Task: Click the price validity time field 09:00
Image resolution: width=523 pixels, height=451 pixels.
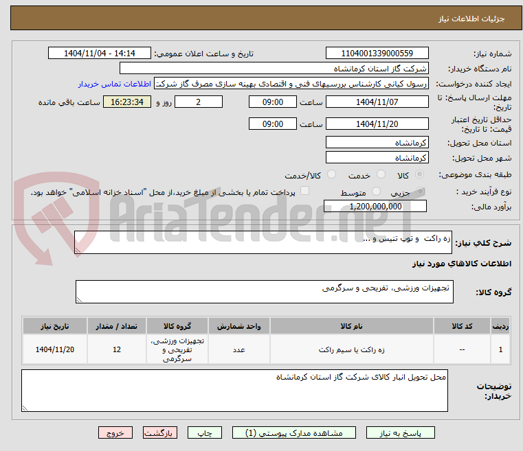Action: (x=273, y=124)
